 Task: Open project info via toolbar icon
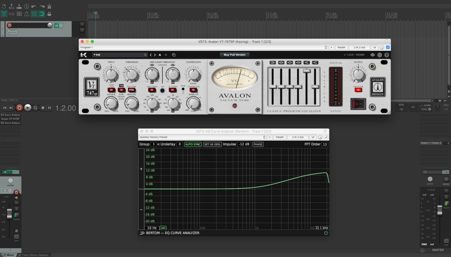[26, 6]
